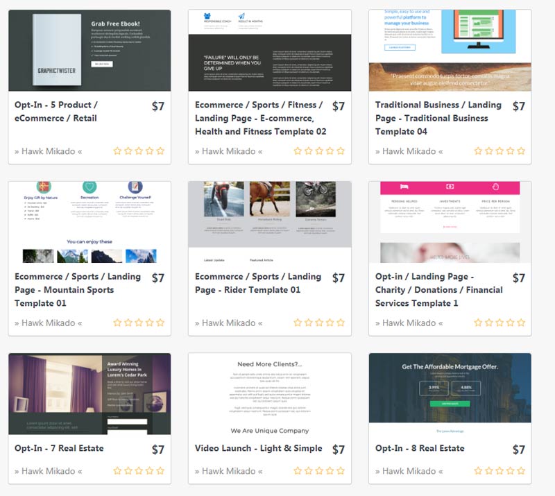The image size is (555, 496).
Task: Rate Rider Template 01 five stars
Action: click(341, 323)
